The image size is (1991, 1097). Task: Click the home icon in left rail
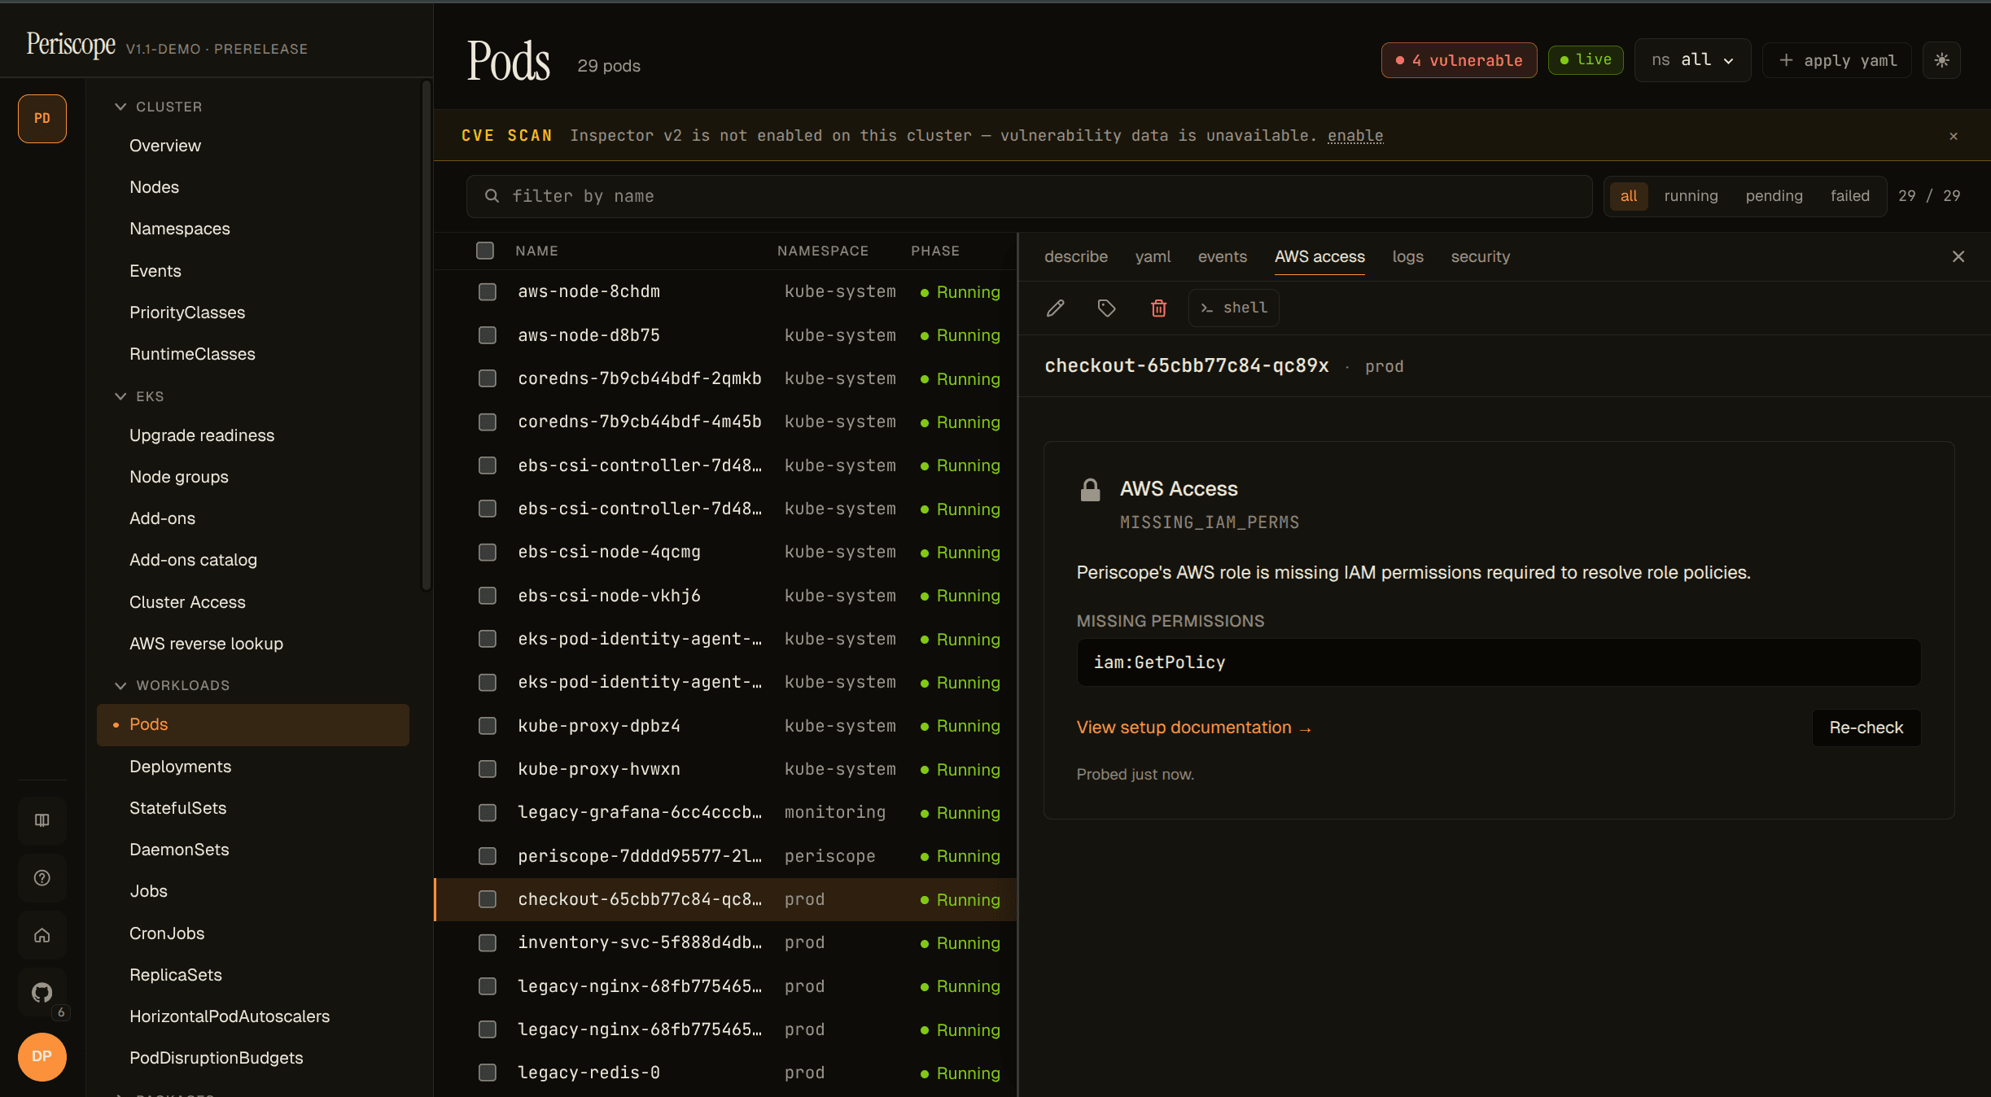pyautogui.click(x=42, y=936)
